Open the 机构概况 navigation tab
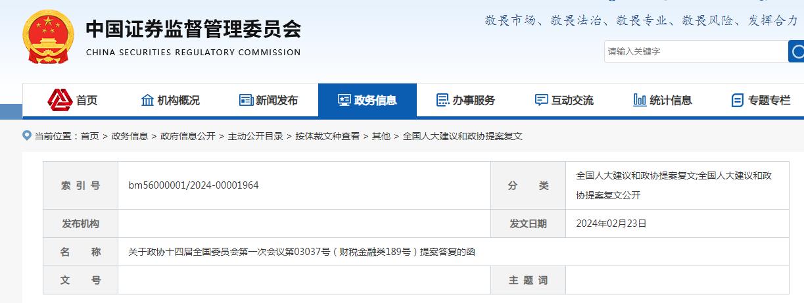Viewport: 804px width, 303px height. [170, 101]
